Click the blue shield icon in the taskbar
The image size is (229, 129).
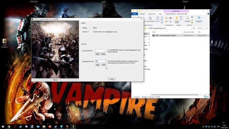(x=62, y=126)
